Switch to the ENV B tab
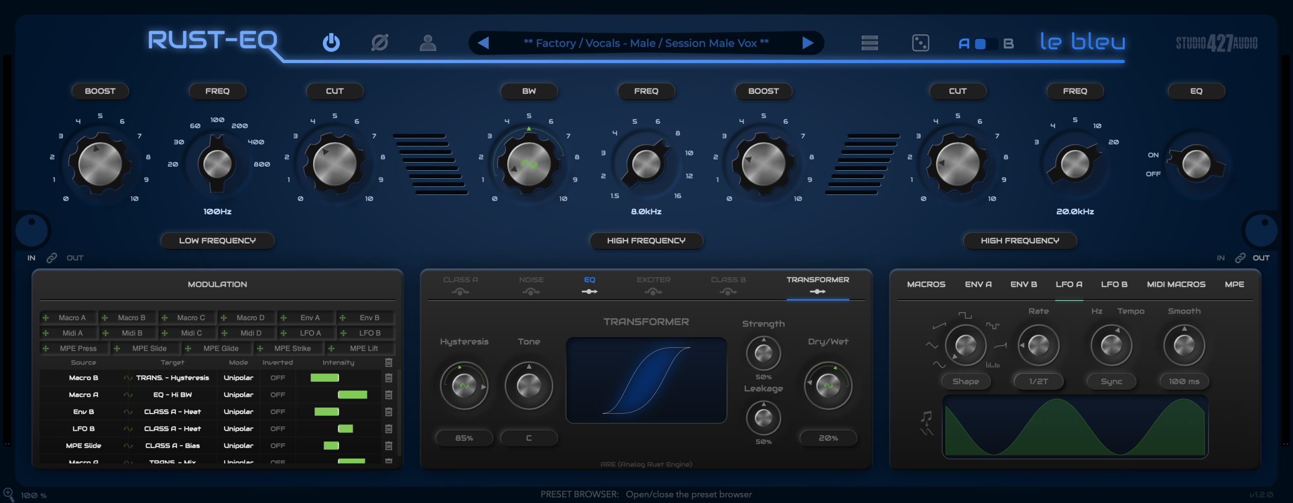The image size is (1293, 503). [x=1023, y=284]
